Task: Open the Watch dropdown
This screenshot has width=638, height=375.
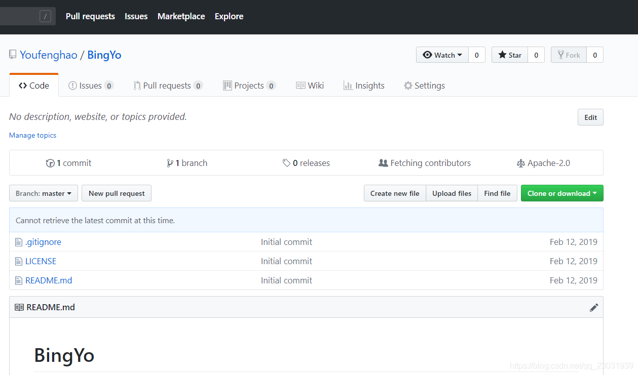Action: click(x=442, y=55)
